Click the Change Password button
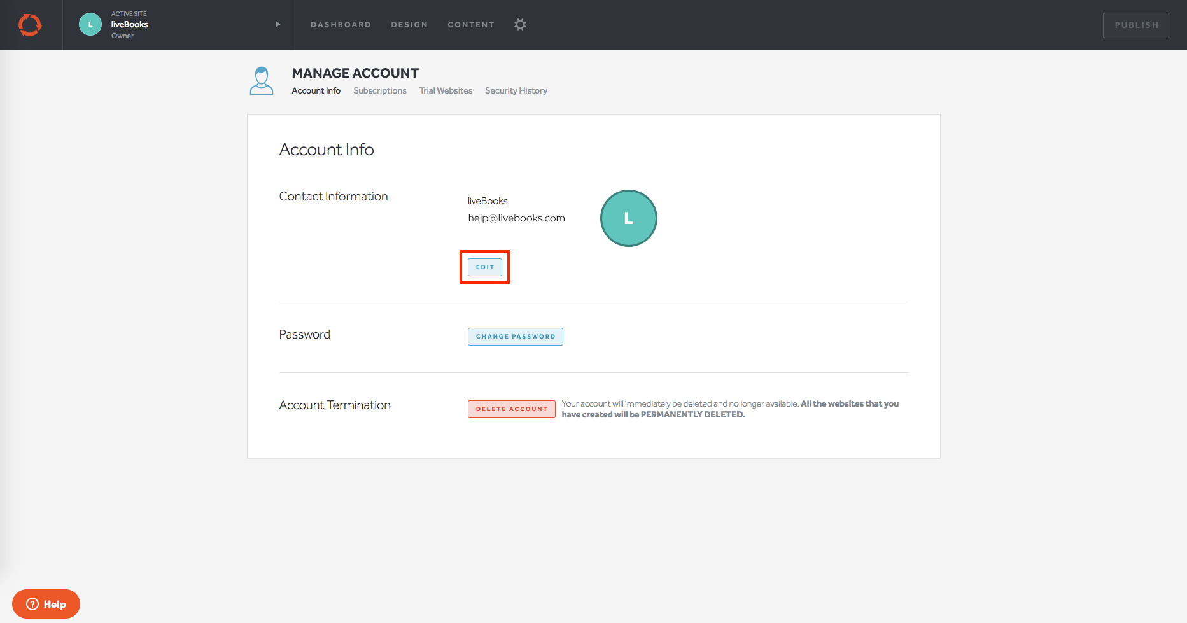The width and height of the screenshot is (1187, 623). (x=516, y=337)
